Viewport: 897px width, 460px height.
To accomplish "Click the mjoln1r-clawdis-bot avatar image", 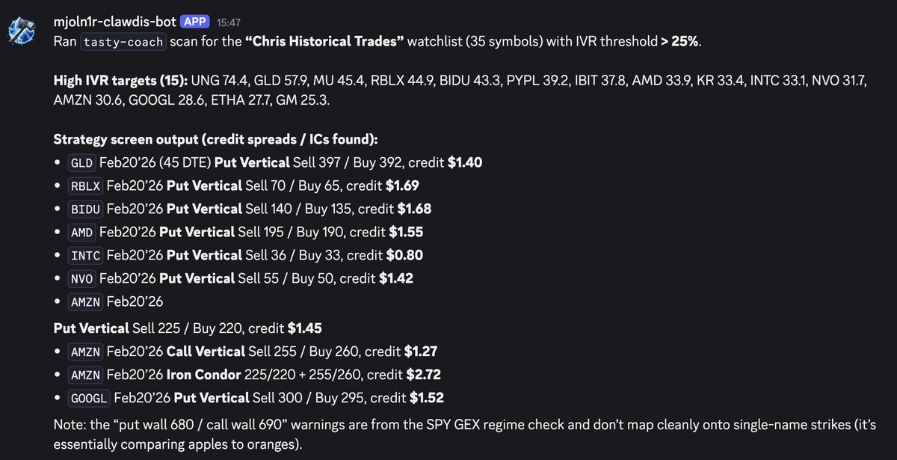I will [23, 31].
